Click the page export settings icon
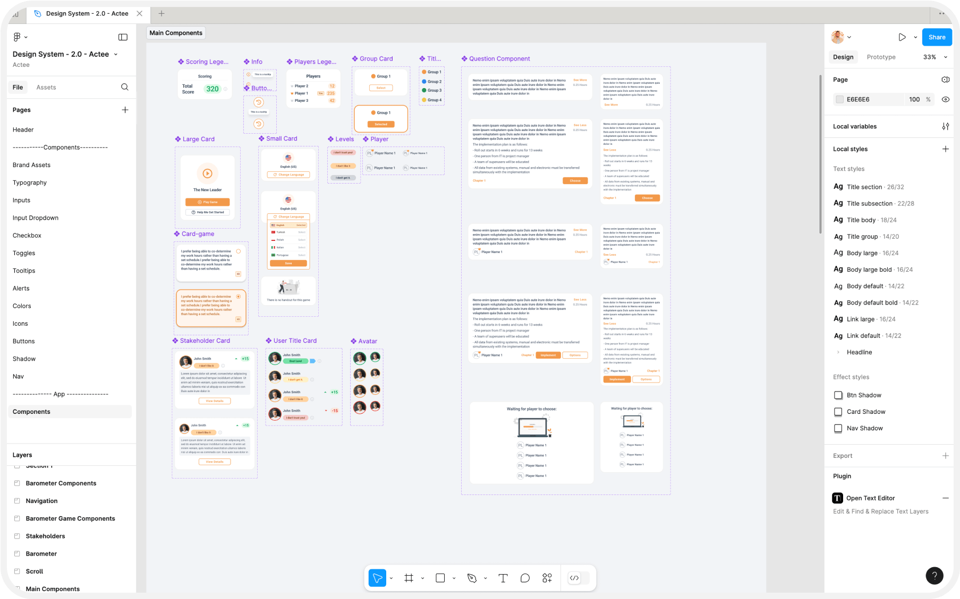Screen dimensions: 960x599 tap(946, 80)
